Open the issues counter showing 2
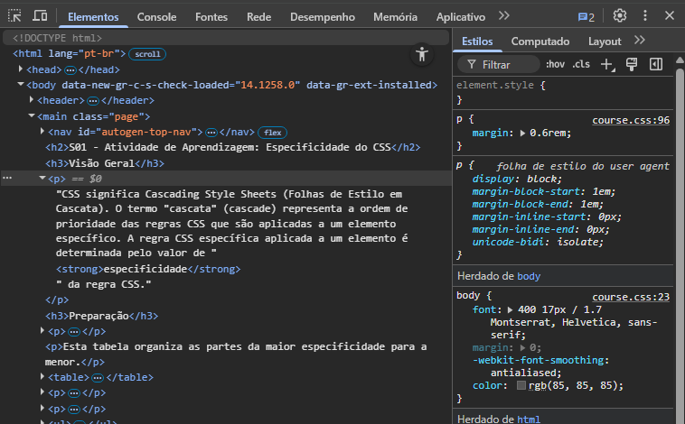This screenshot has height=424, width=685. [x=586, y=17]
